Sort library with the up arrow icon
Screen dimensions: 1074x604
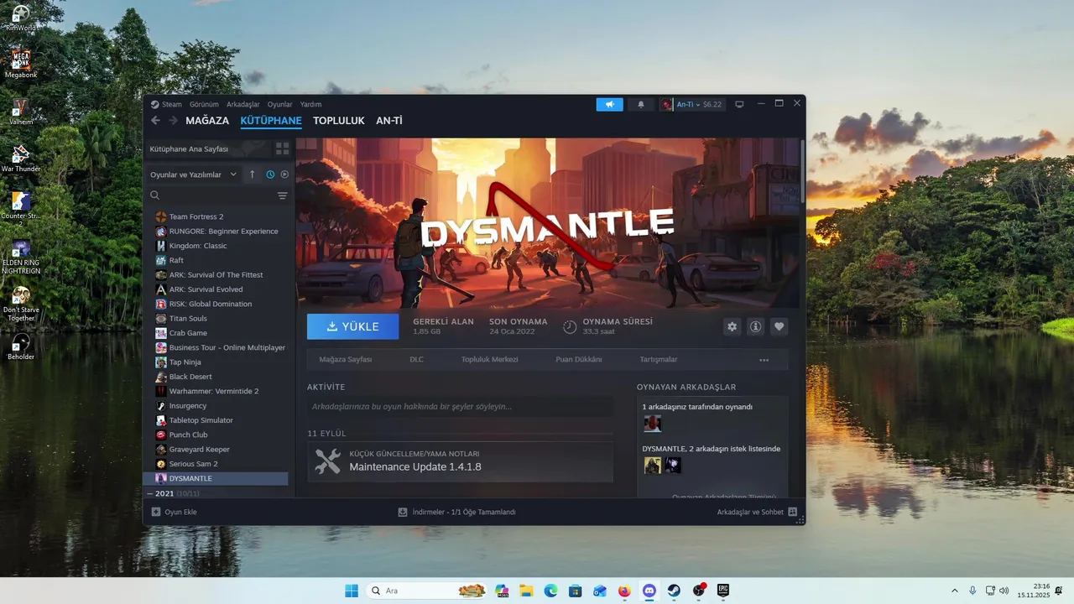(x=252, y=174)
